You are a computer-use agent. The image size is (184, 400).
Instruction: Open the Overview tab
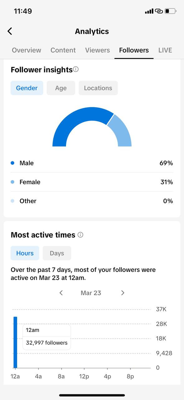26,50
